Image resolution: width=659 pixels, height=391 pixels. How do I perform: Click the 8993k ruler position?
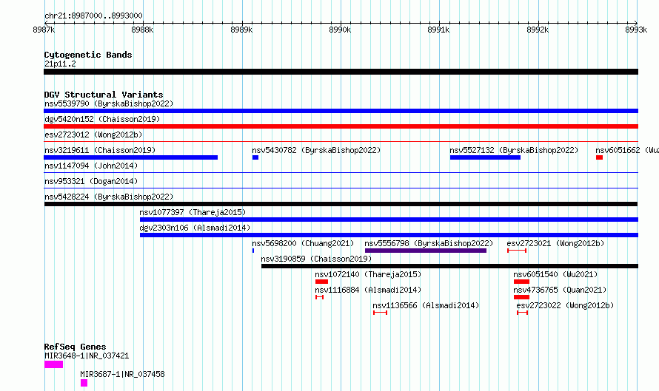(636, 30)
